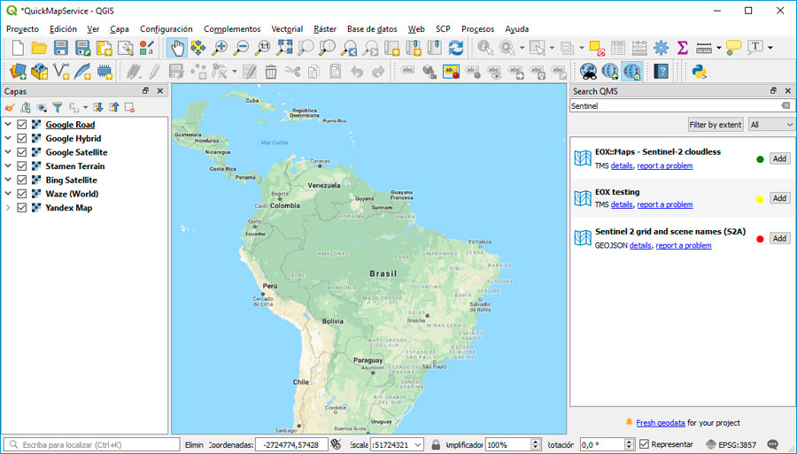Open the Escala scale dropdown

pyautogui.click(x=418, y=445)
